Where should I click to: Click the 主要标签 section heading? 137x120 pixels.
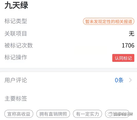[x=16, y=98]
